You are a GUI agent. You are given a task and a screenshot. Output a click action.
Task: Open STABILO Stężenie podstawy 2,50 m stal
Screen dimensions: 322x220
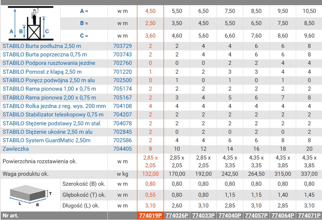pyautogui.click(x=51, y=123)
